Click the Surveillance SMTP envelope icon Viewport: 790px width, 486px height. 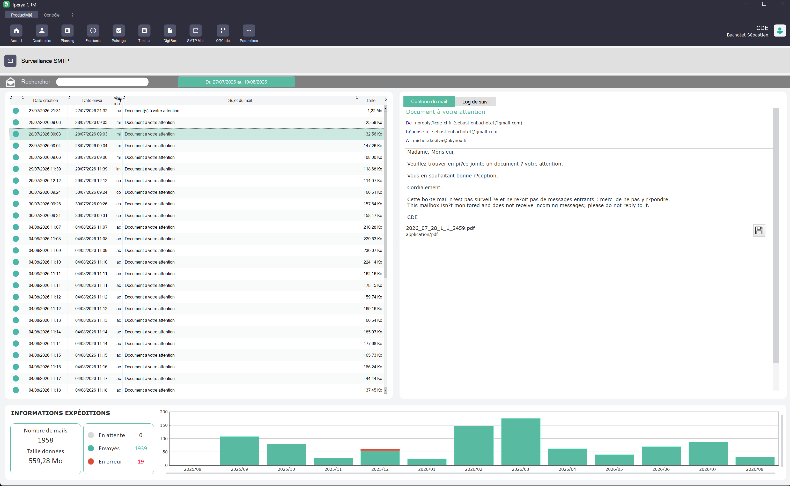coord(10,61)
